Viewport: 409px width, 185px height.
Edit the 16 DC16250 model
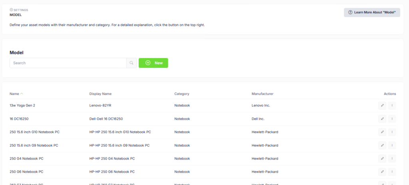pyautogui.click(x=382, y=119)
